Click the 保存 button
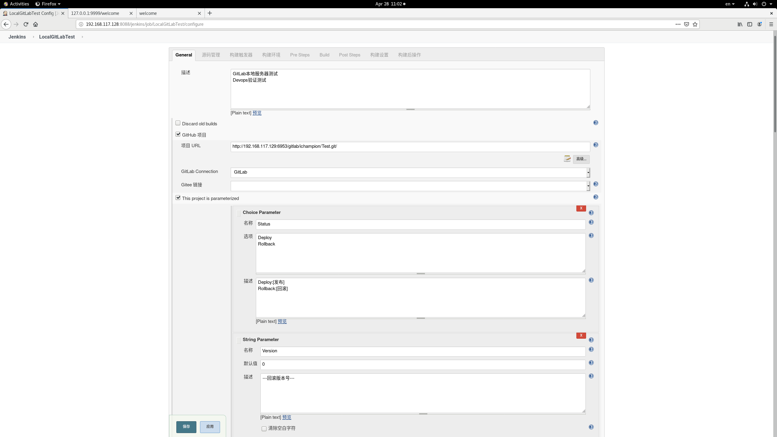Viewport: 777px width, 437px height. [186, 427]
